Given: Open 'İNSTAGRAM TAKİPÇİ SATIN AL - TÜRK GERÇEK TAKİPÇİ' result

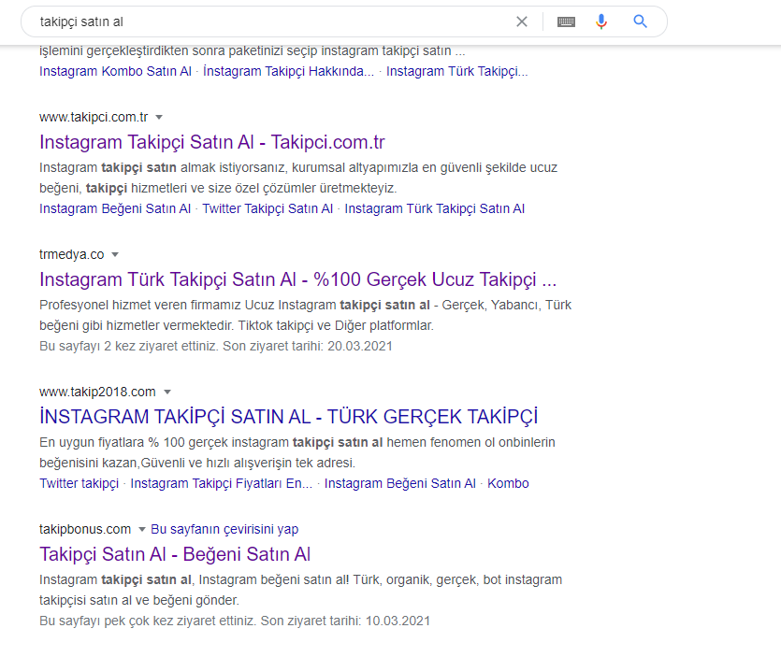Looking at the screenshot, I should click(x=288, y=417).
